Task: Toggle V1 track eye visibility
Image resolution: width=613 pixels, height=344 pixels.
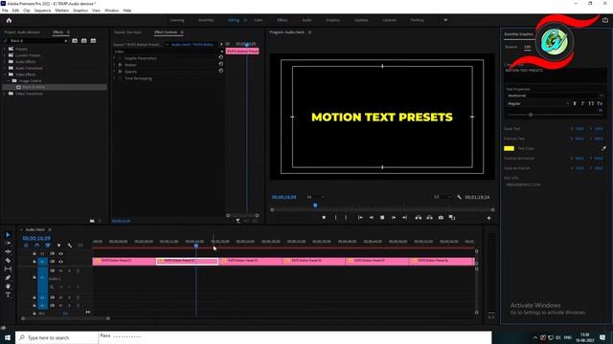Action: pos(60,262)
